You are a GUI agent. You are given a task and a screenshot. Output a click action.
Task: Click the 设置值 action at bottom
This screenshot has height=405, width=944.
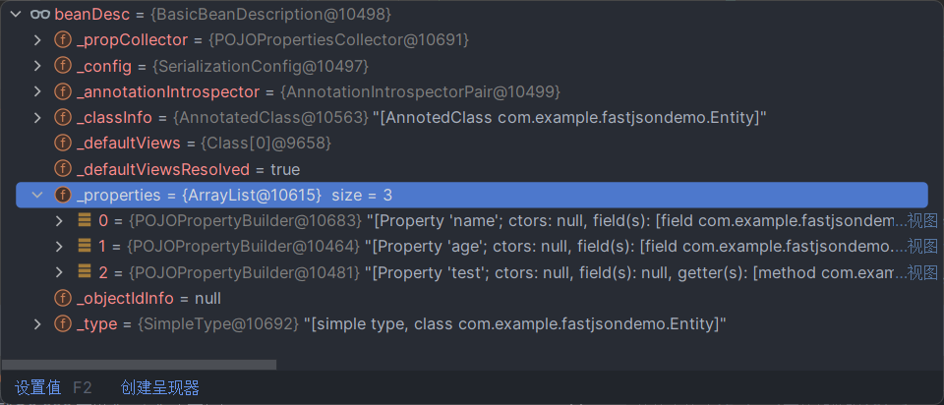point(38,387)
